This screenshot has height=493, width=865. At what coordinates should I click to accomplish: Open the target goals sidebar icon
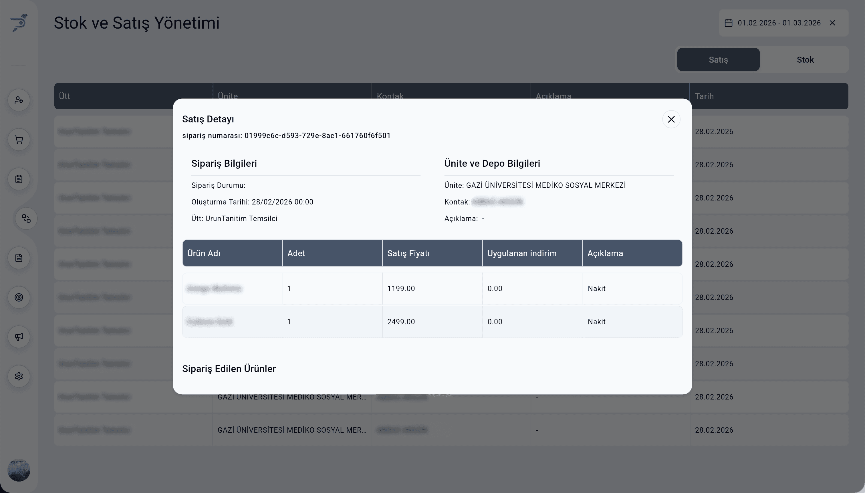click(x=19, y=297)
